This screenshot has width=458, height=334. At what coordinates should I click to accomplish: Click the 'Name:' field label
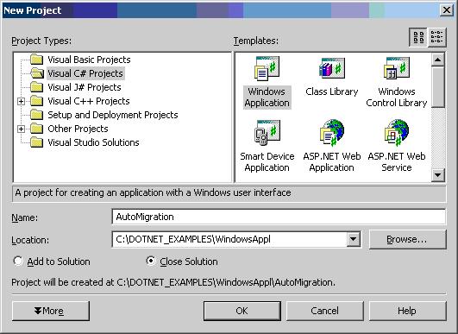pyautogui.click(x=24, y=217)
